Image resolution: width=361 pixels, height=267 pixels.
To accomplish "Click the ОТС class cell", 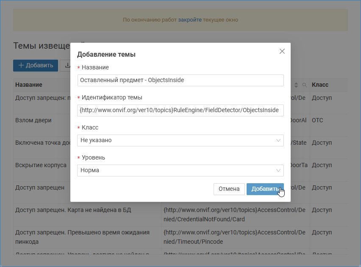I will (317, 120).
